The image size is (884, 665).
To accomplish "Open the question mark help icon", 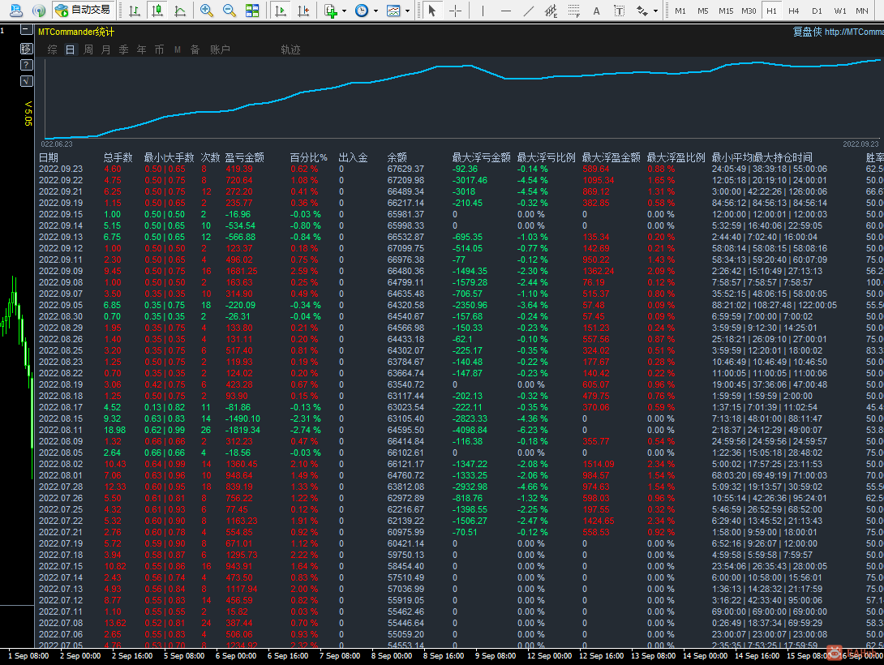I will tap(27, 65).
